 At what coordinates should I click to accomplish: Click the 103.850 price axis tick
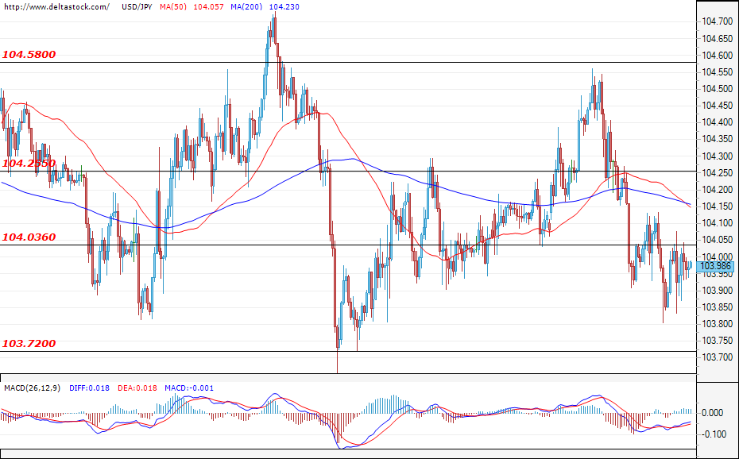pos(718,307)
